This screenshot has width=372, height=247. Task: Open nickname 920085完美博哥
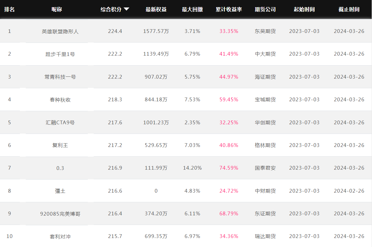pos(60,214)
